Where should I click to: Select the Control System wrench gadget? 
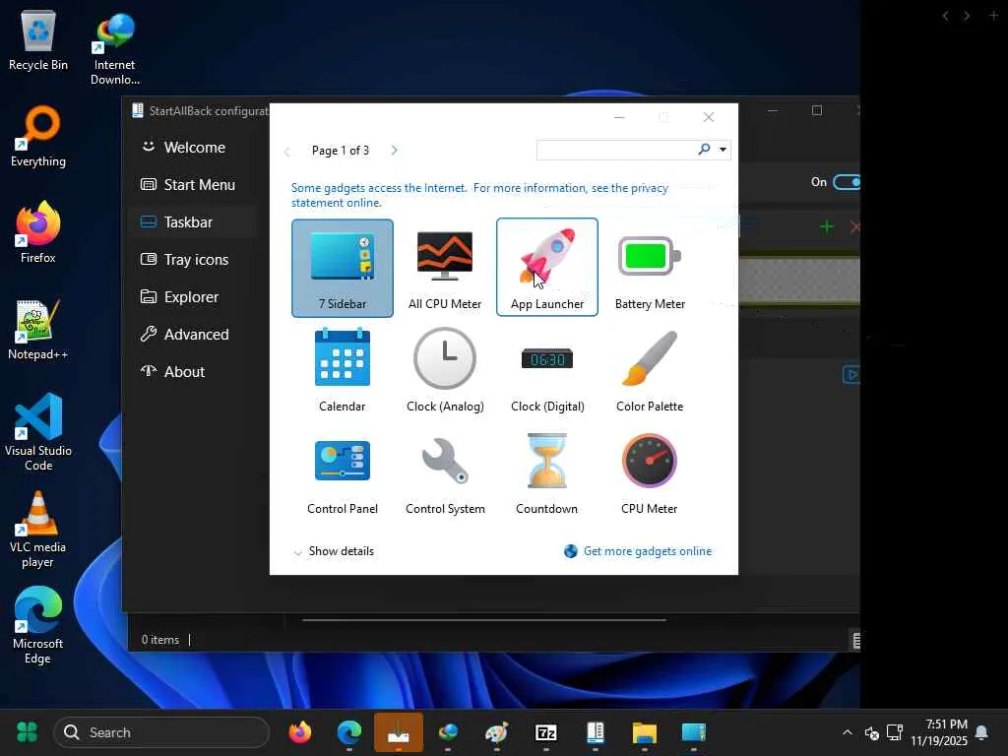445,472
